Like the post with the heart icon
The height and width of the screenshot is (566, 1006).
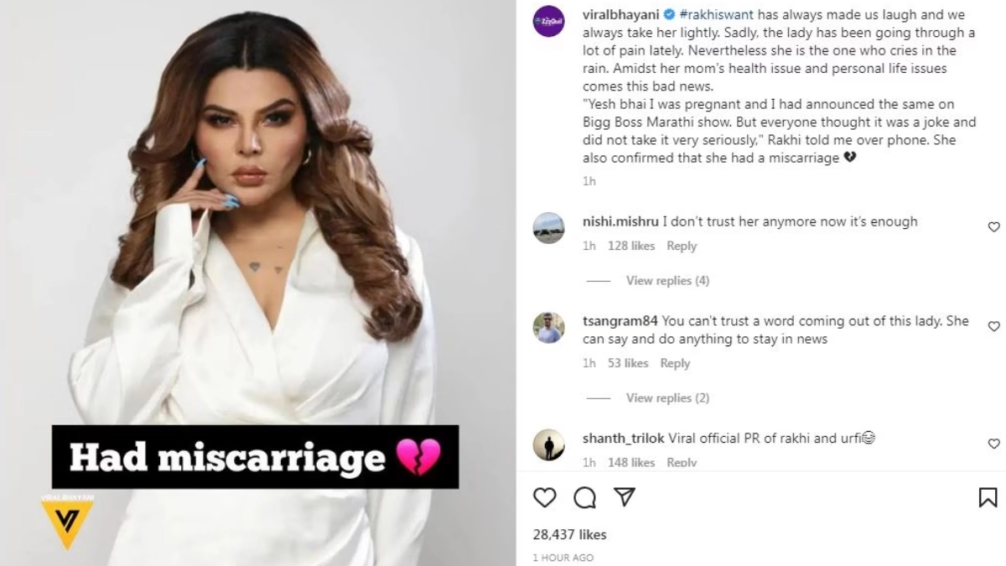click(545, 497)
